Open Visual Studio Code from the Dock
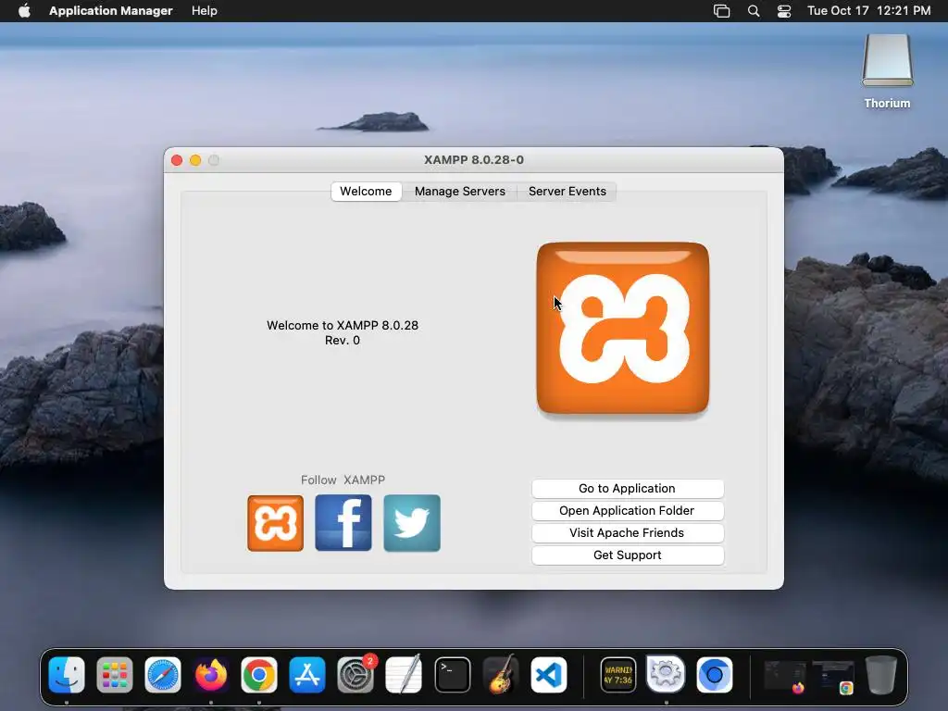Screen dimensions: 948x711 pos(549,675)
